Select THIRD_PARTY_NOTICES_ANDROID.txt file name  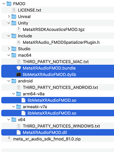[x=60, y=88]
